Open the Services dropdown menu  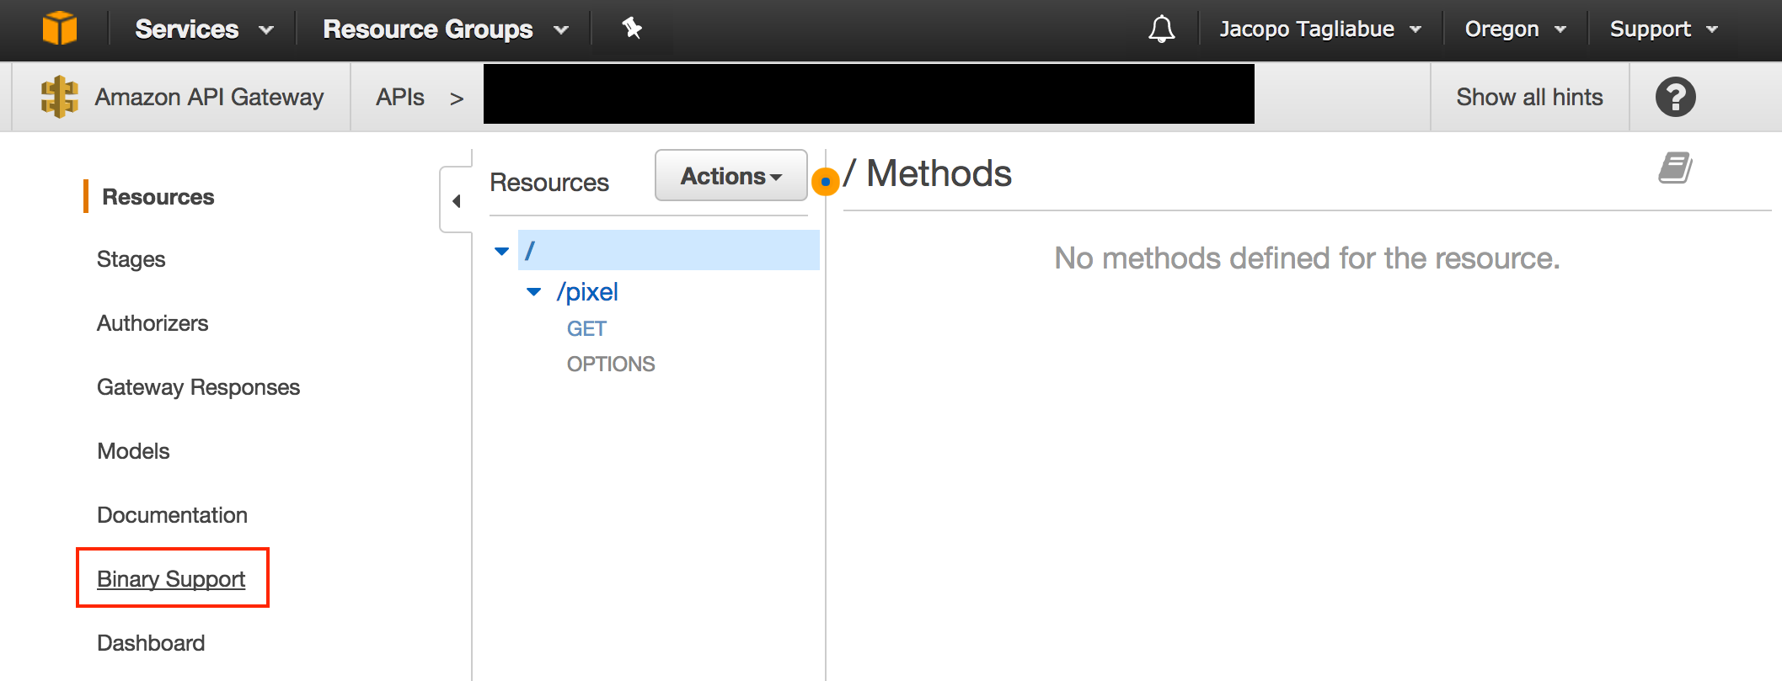[204, 29]
